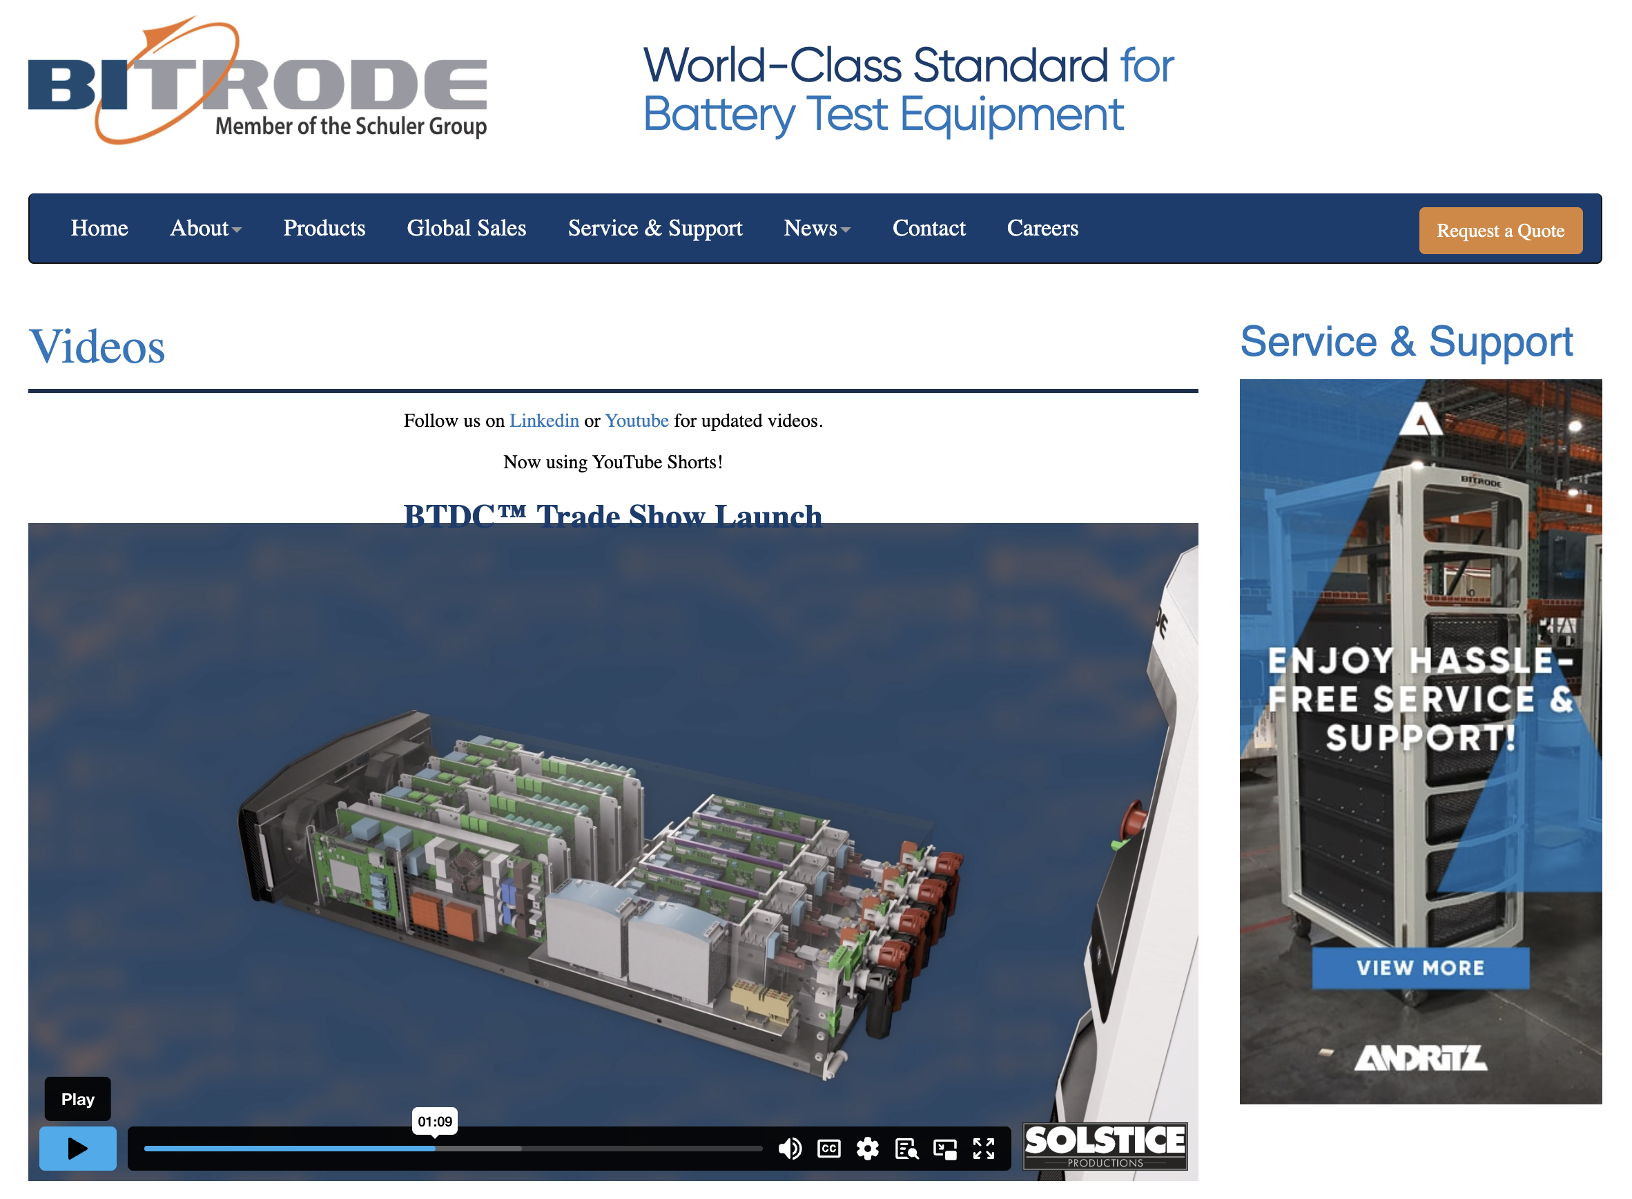Click the Request a Quote button

(x=1500, y=231)
